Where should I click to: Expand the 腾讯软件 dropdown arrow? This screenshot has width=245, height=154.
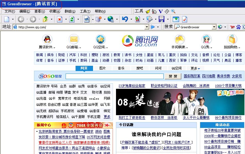click(54, 48)
